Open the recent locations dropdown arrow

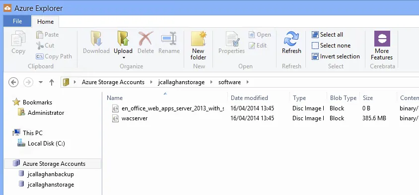[41, 82]
